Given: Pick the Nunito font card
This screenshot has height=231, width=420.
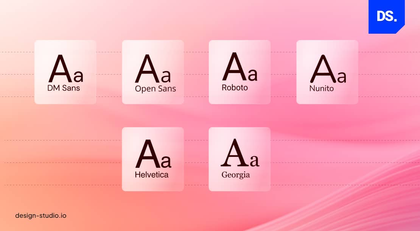Looking at the screenshot, I should (327, 72).
